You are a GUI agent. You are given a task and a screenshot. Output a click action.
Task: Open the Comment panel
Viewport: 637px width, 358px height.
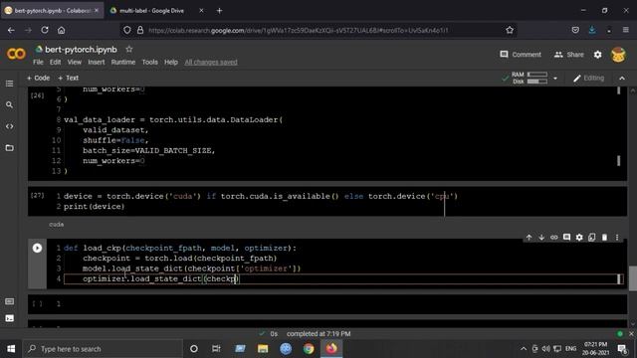(521, 55)
